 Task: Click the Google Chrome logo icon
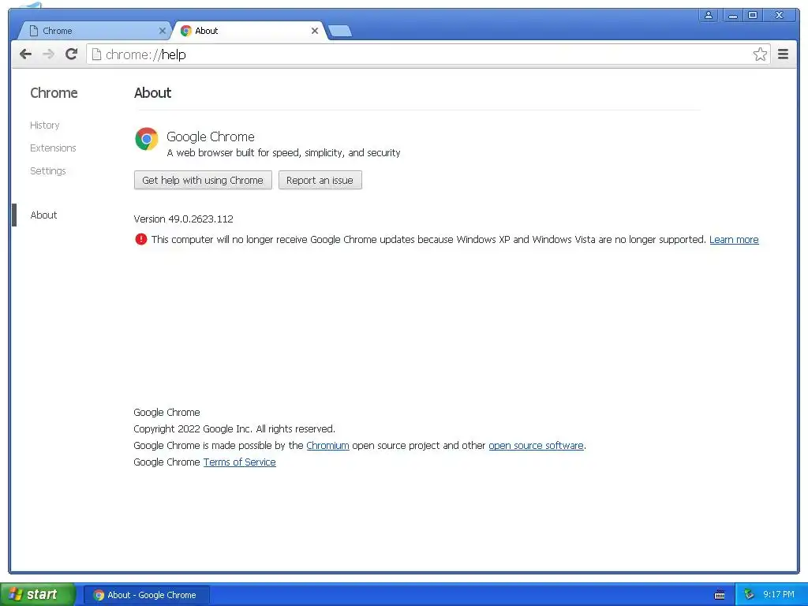(x=146, y=139)
